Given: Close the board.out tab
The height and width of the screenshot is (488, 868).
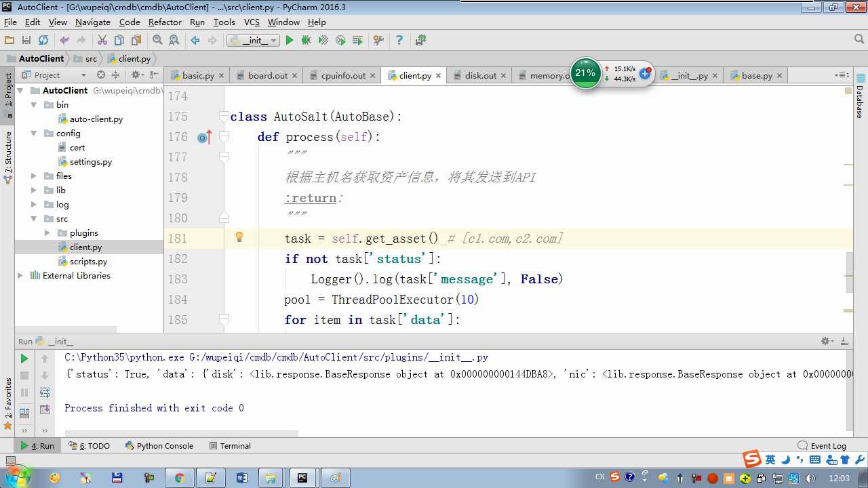Looking at the screenshot, I should point(294,76).
